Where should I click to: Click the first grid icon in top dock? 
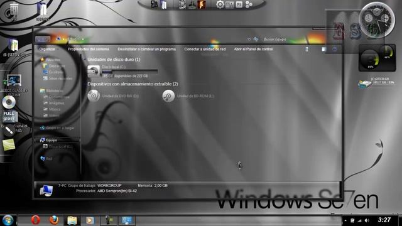click(x=154, y=4)
